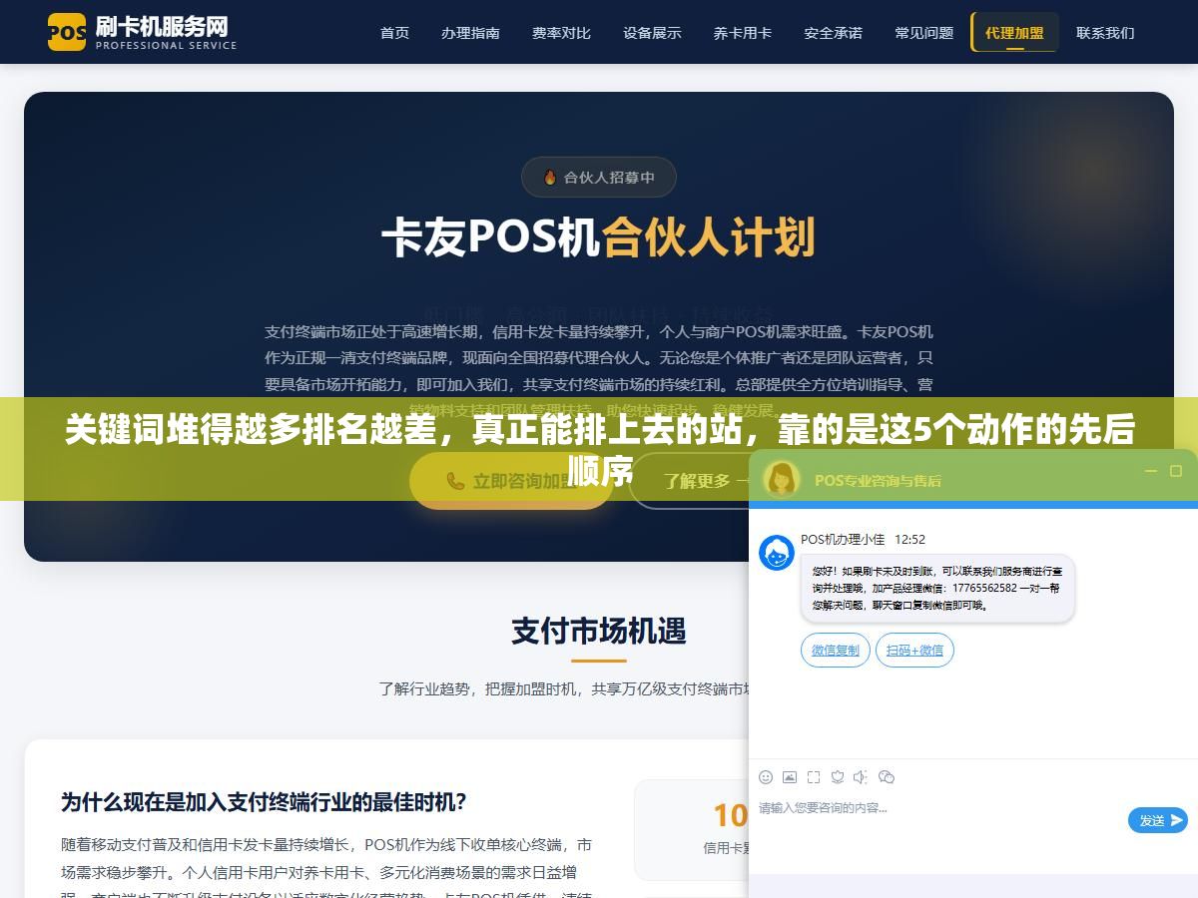The width and height of the screenshot is (1198, 898).
Task: Click the agent avatar in chat header
Action: [782, 479]
